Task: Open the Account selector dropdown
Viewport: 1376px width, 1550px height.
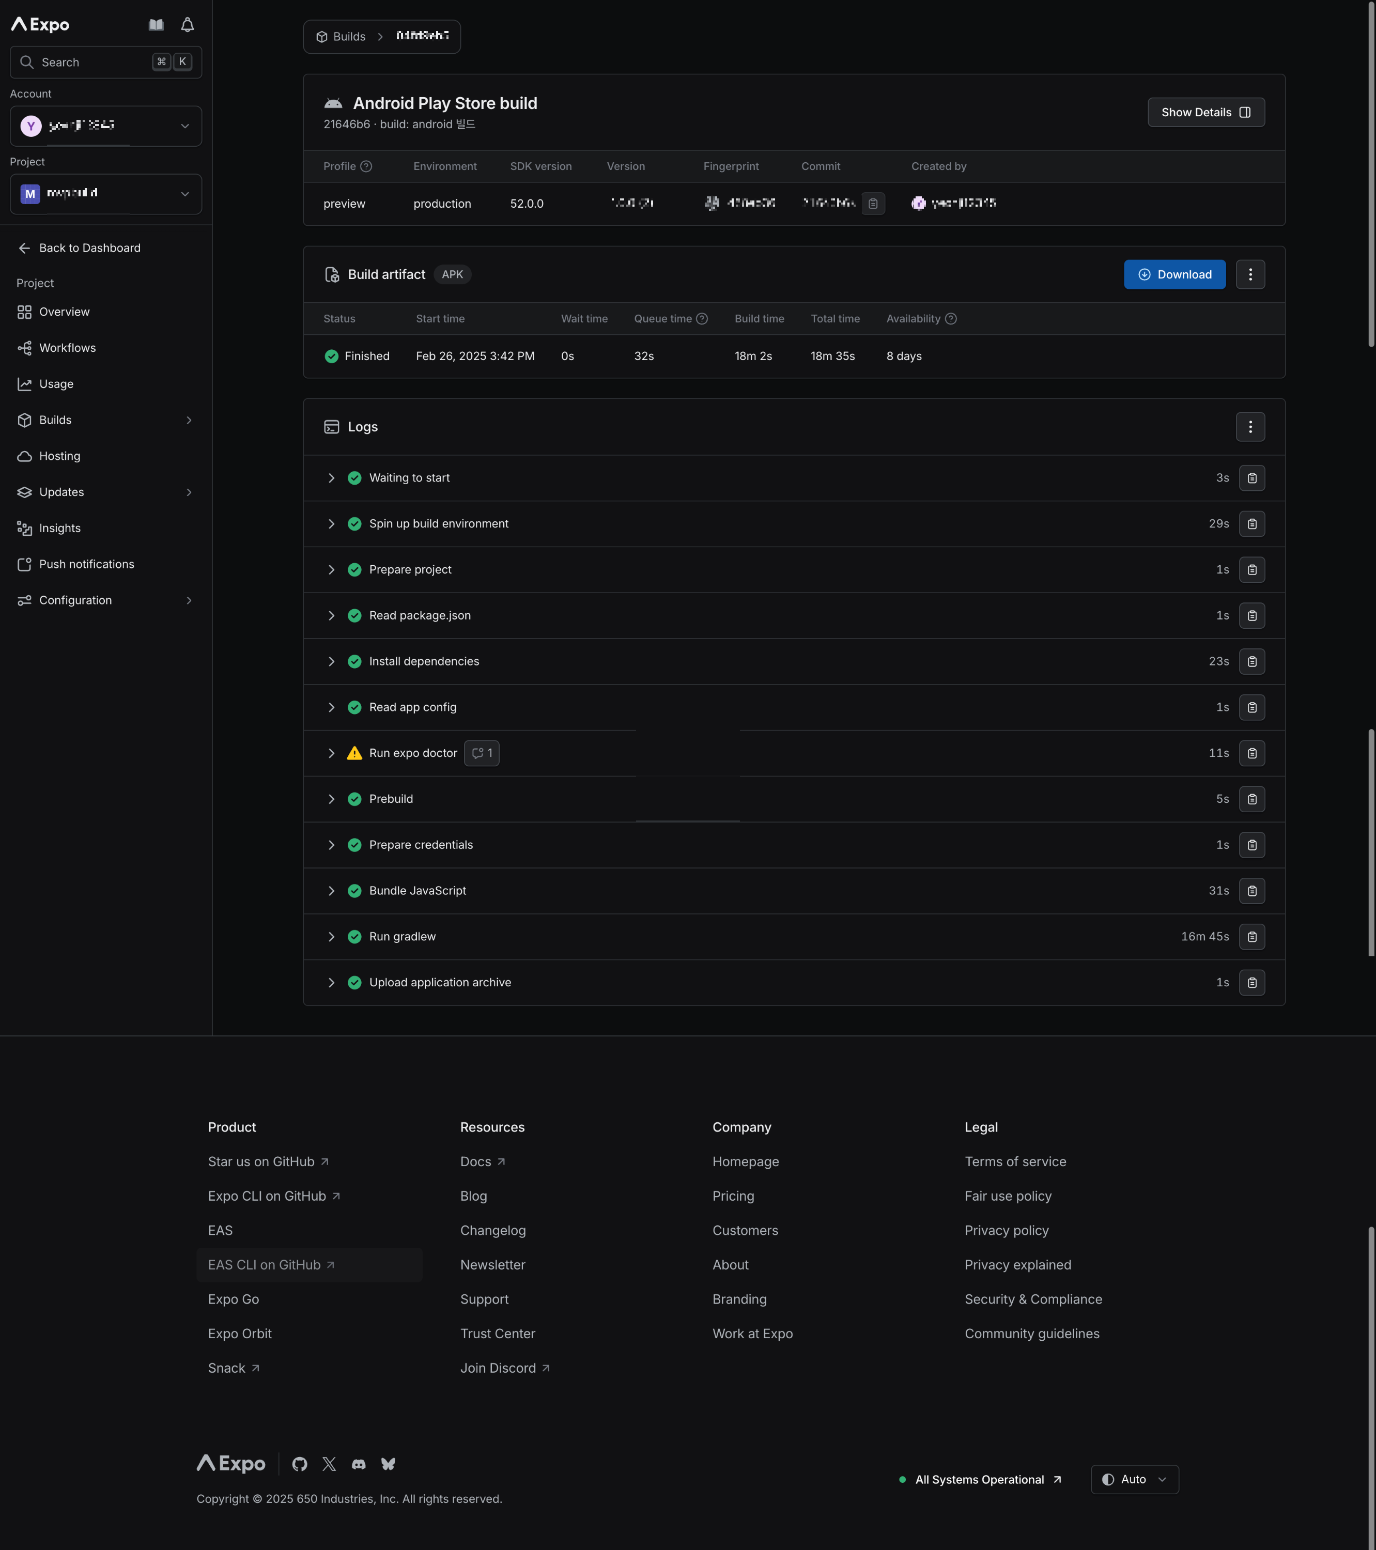Action: (106, 126)
